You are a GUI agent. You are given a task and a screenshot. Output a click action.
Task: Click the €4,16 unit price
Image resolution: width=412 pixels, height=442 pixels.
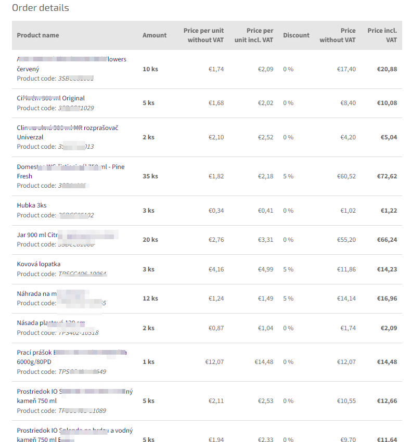pyautogui.click(x=216, y=269)
